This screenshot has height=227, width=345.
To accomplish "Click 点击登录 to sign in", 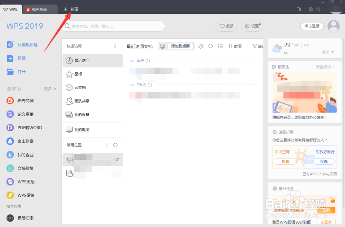I will pos(312,26).
